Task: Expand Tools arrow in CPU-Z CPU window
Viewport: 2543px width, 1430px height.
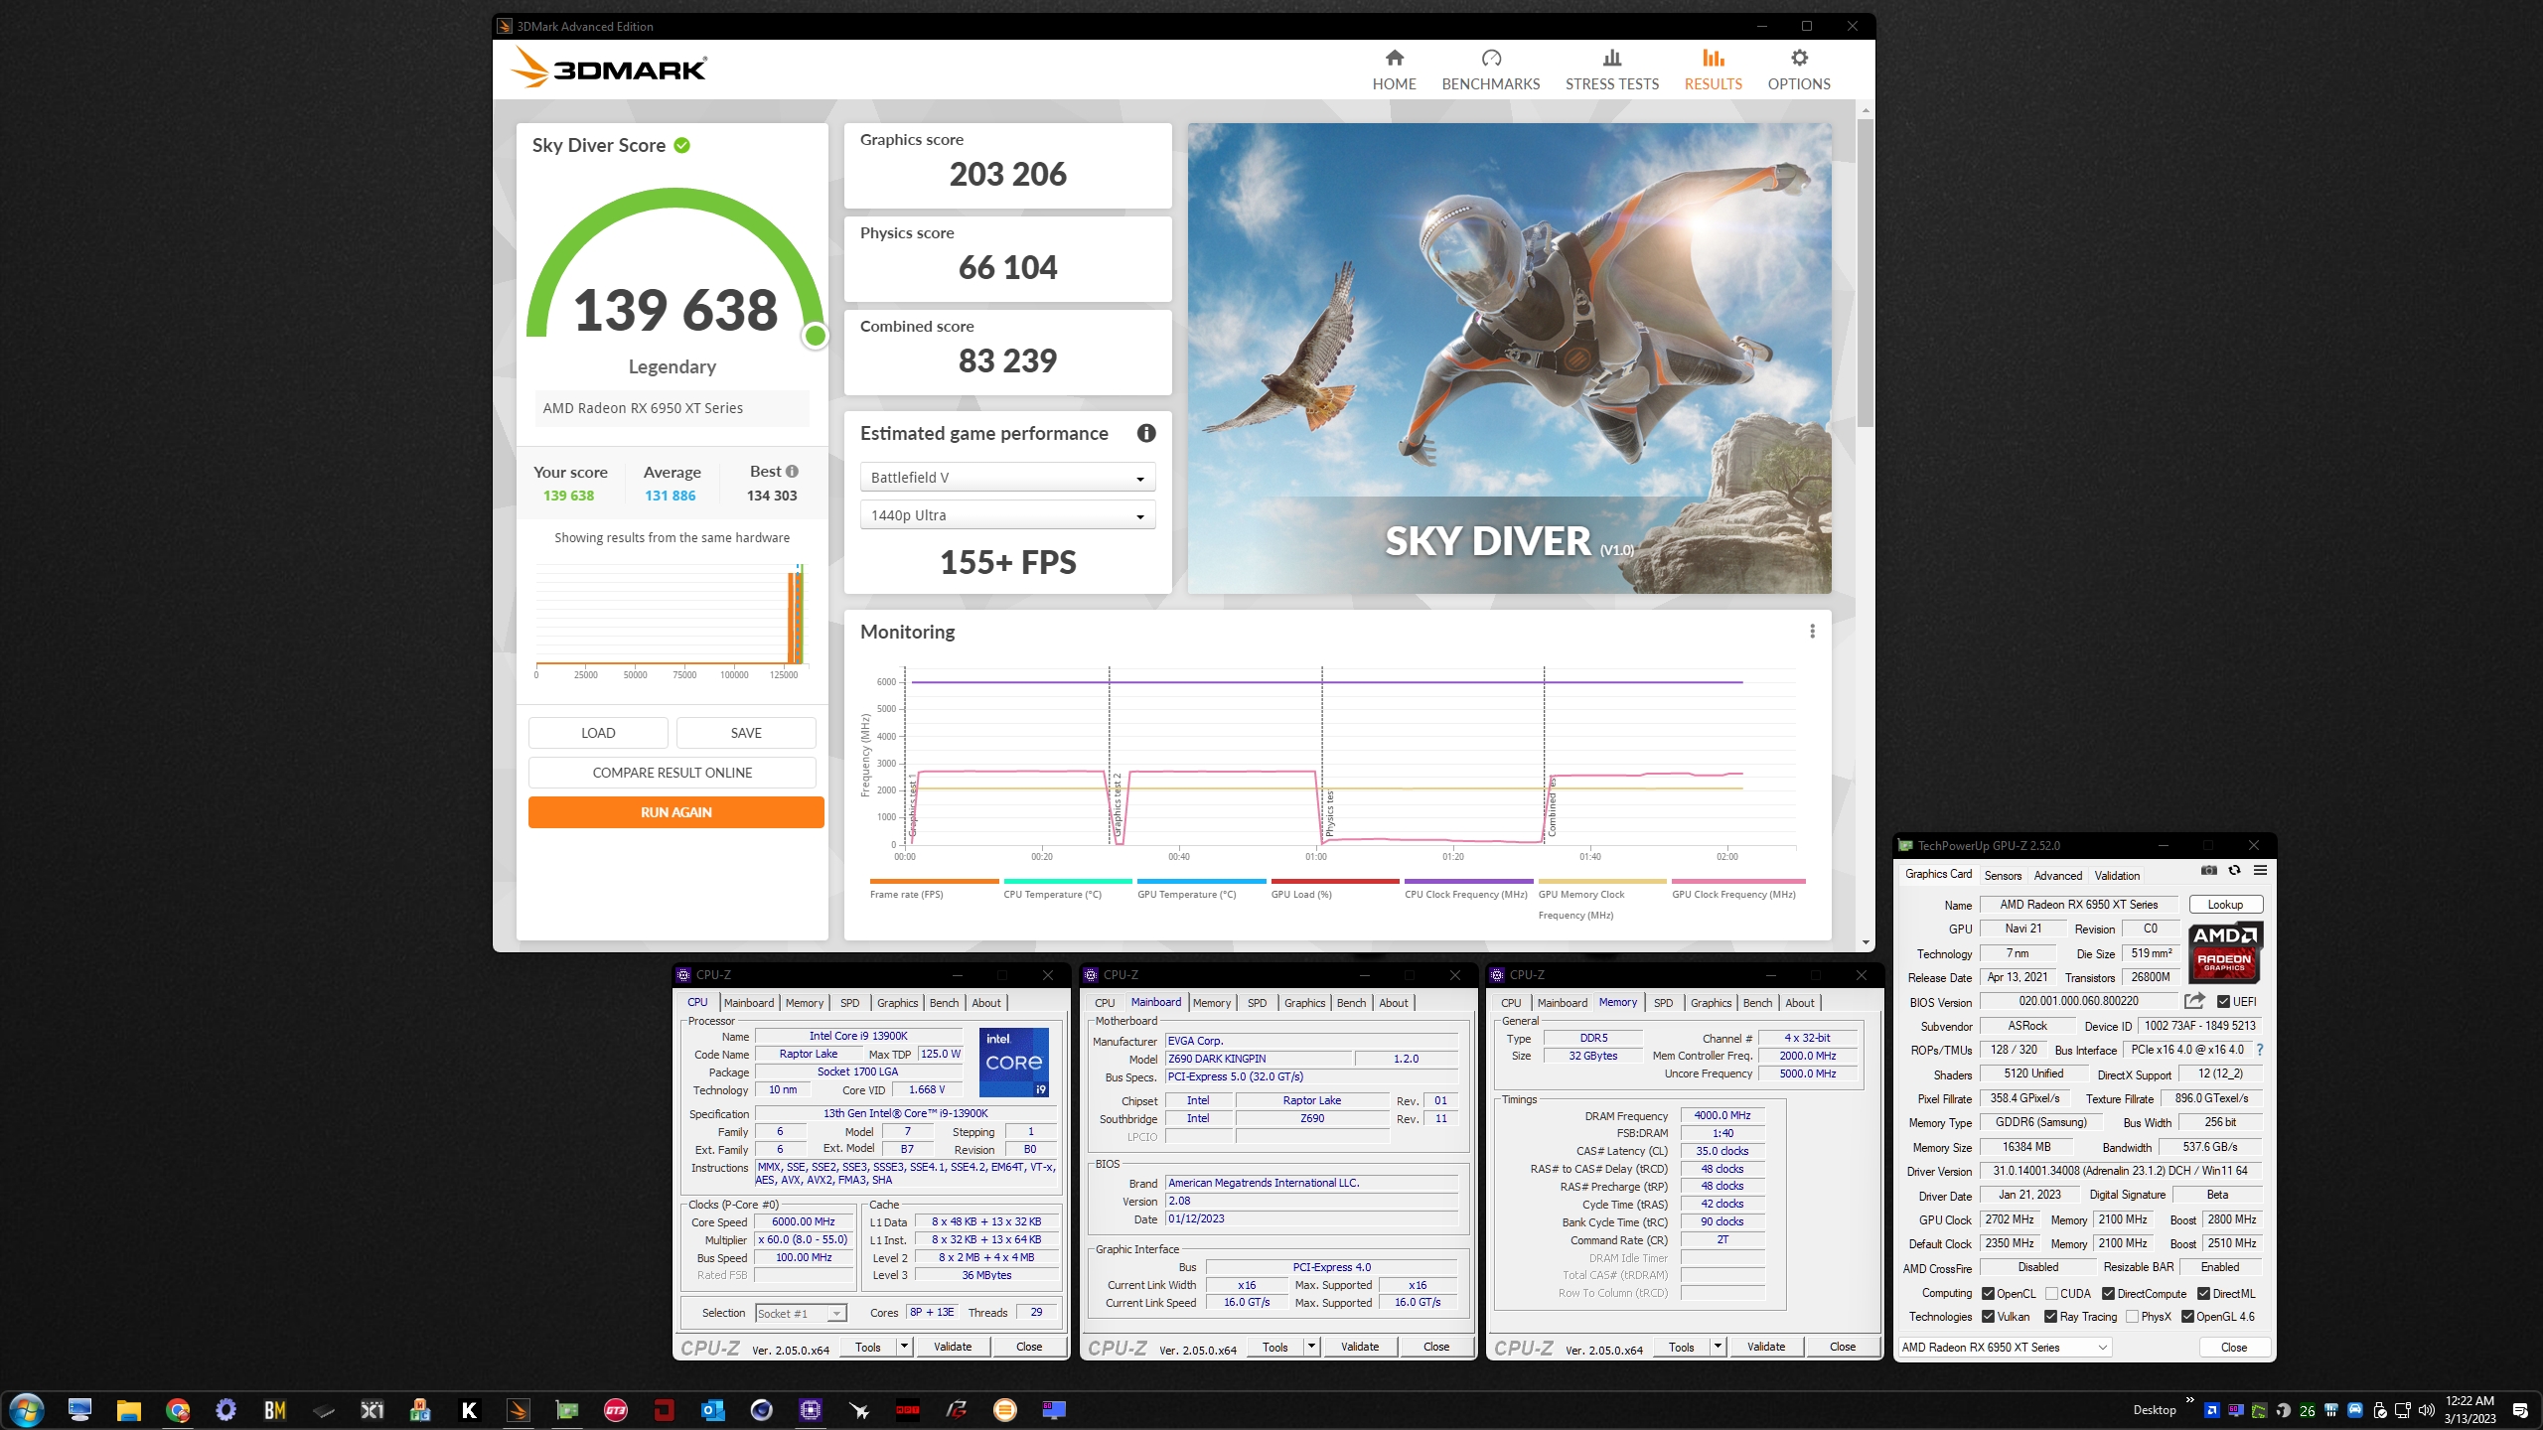Action: click(x=904, y=1347)
